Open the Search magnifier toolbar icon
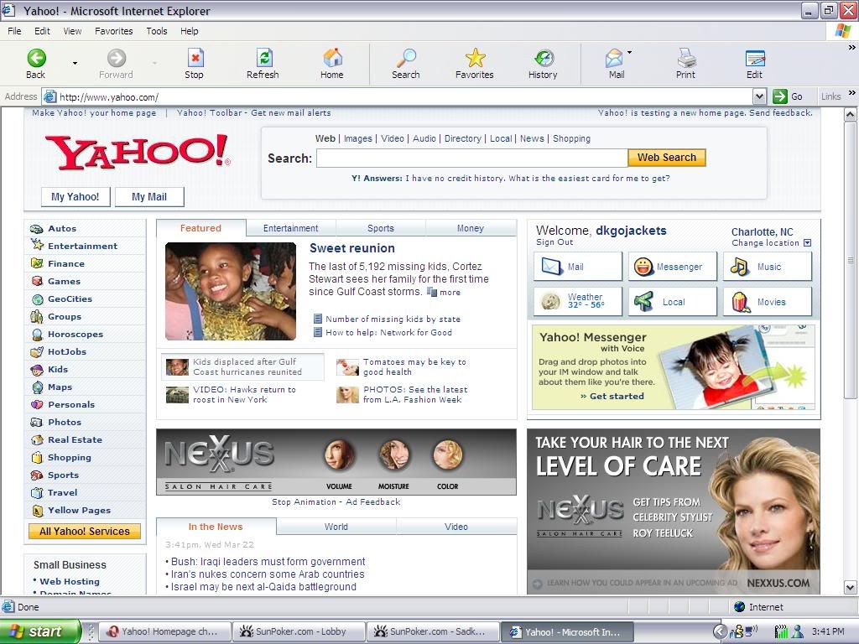 [x=406, y=58]
